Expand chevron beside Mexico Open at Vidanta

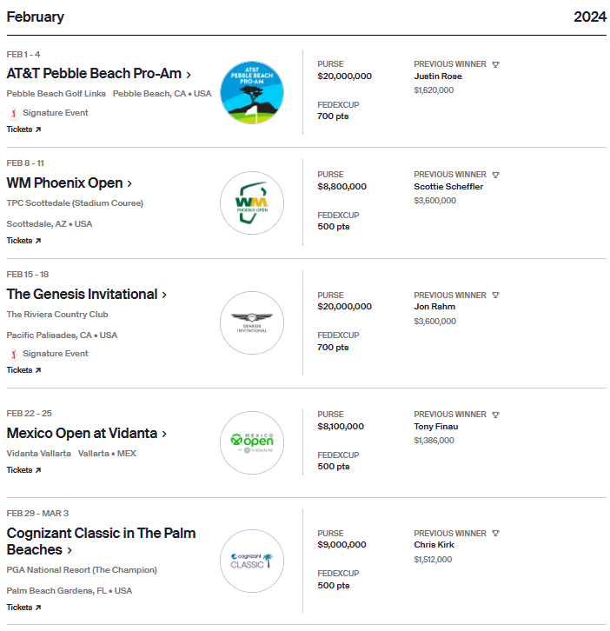click(164, 435)
